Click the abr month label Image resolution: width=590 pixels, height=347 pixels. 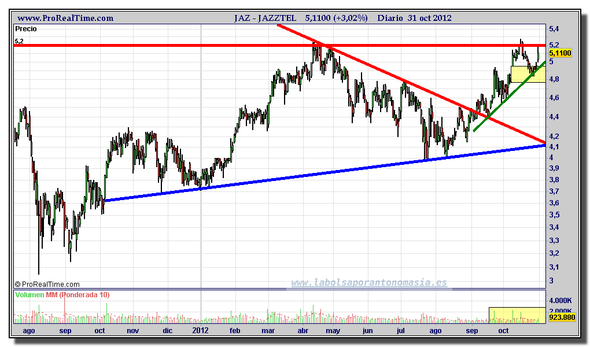coord(303,331)
